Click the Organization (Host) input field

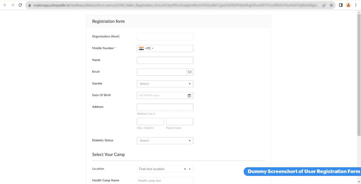(x=165, y=37)
